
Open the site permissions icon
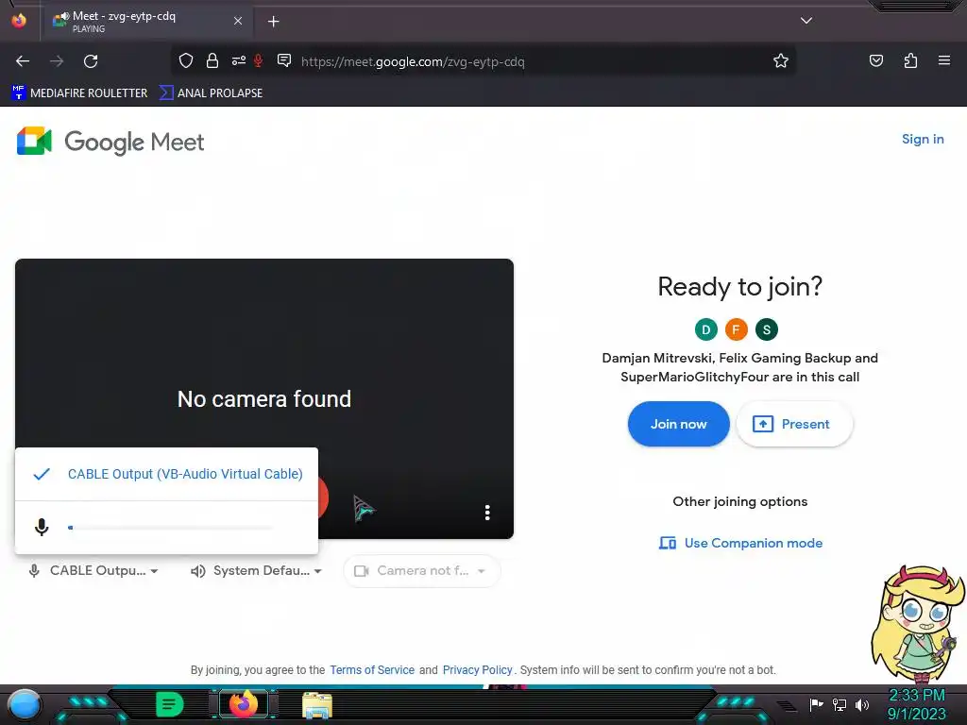click(x=238, y=60)
